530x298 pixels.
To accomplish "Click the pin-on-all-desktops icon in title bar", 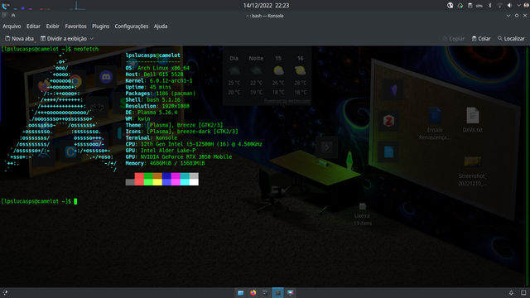I will (x=13, y=15).
